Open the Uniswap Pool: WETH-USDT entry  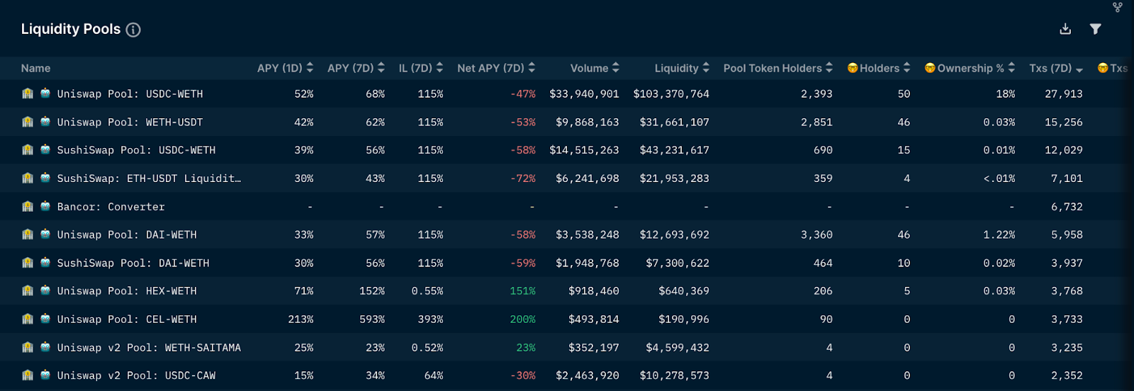(130, 122)
